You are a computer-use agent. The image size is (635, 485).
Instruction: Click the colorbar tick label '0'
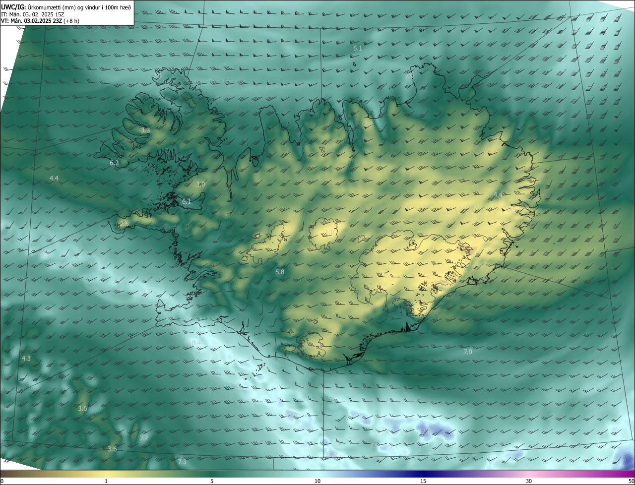[1, 481]
